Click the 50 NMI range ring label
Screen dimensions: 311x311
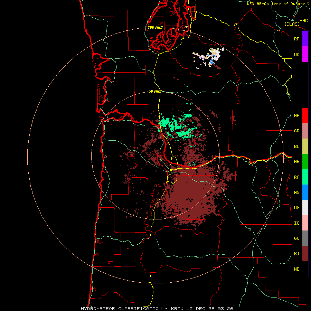155,91
